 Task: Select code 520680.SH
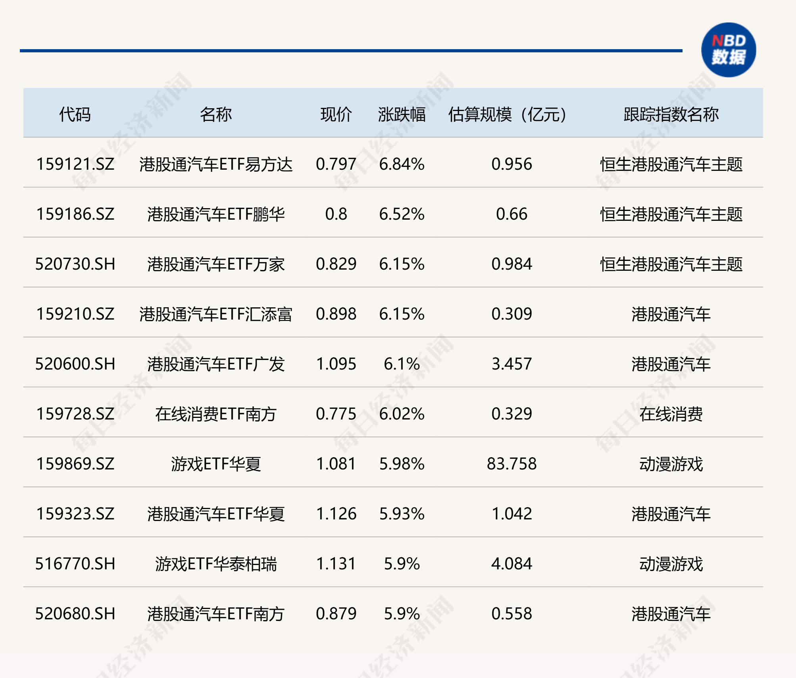75,614
